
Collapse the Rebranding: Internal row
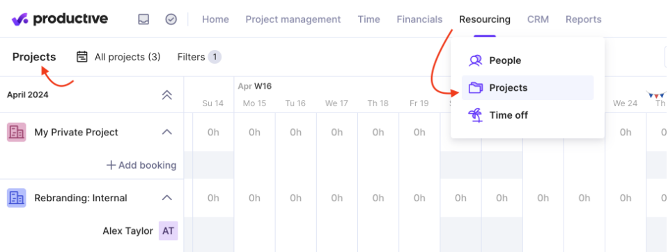click(x=167, y=198)
